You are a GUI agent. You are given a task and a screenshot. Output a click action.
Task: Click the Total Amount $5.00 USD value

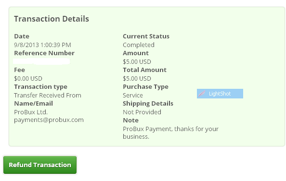[x=137, y=79]
